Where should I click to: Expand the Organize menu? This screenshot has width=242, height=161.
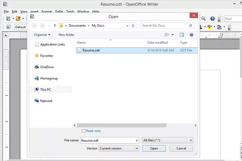(42, 35)
